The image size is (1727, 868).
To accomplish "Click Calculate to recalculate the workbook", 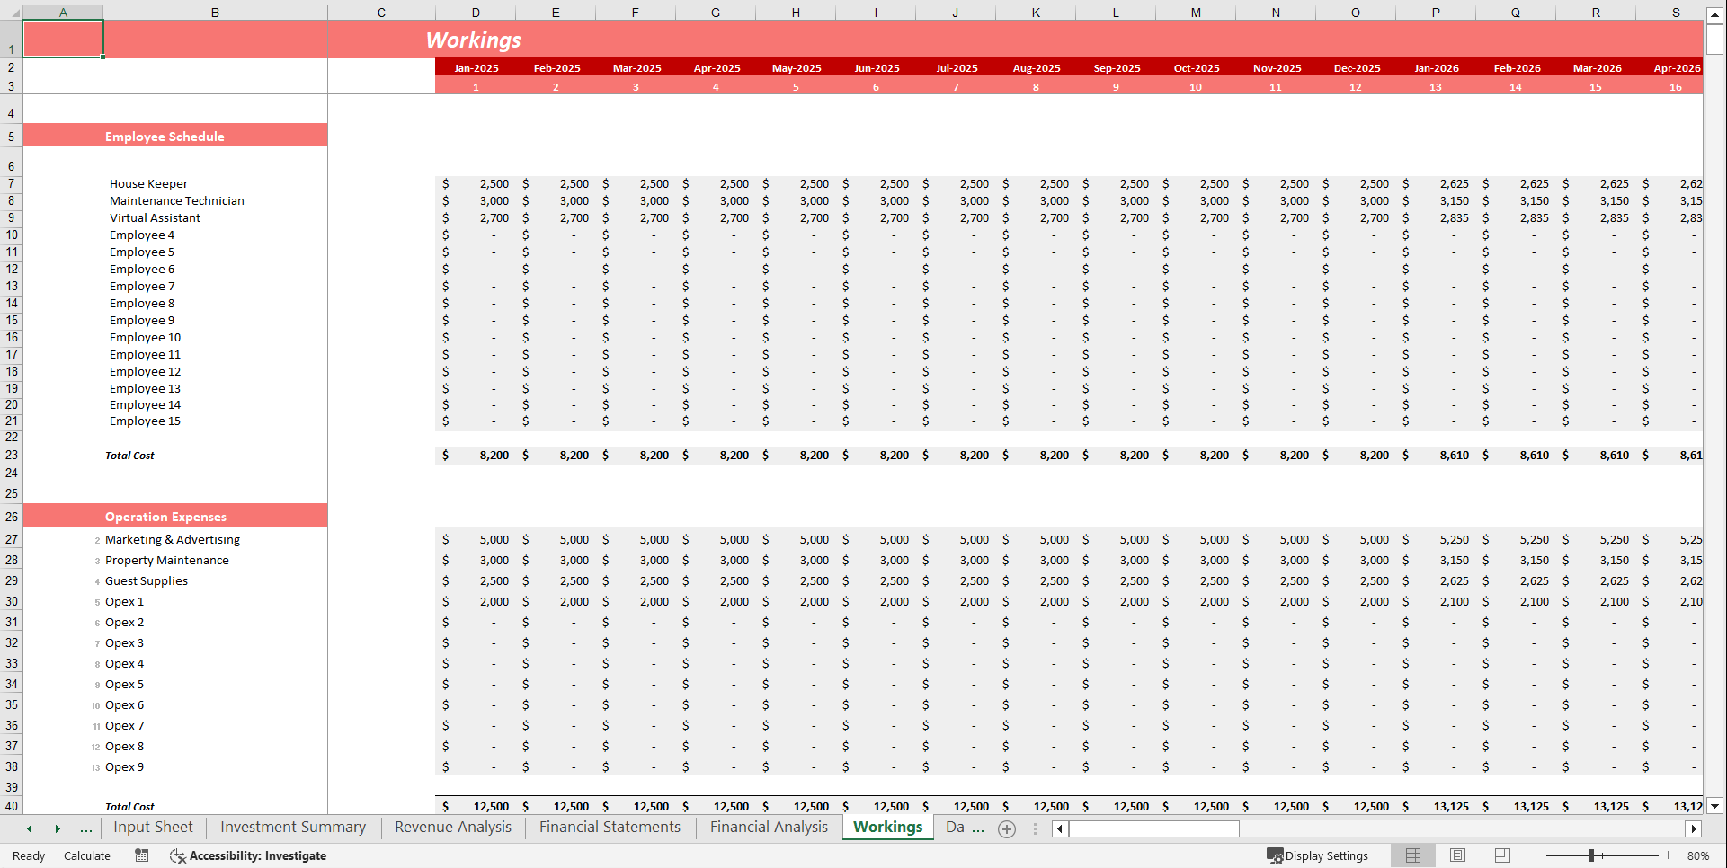I will click(x=86, y=855).
